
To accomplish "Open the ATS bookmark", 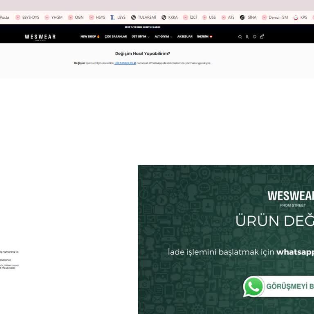I will [228, 18].
